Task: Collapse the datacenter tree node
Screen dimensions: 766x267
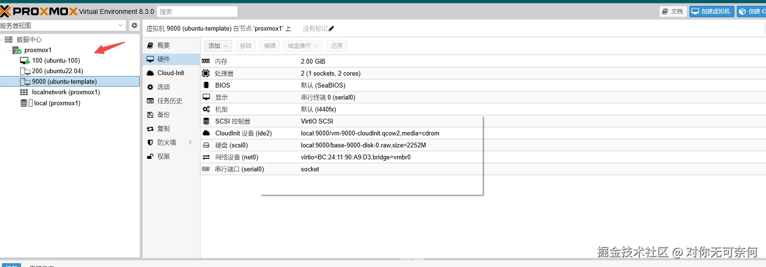Action: (2, 40)
